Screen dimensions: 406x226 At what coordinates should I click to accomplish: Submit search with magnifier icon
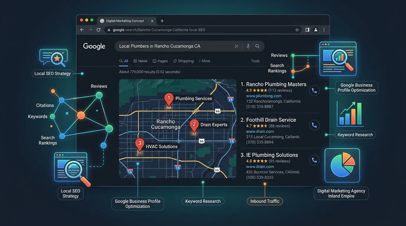pos(257,46)
